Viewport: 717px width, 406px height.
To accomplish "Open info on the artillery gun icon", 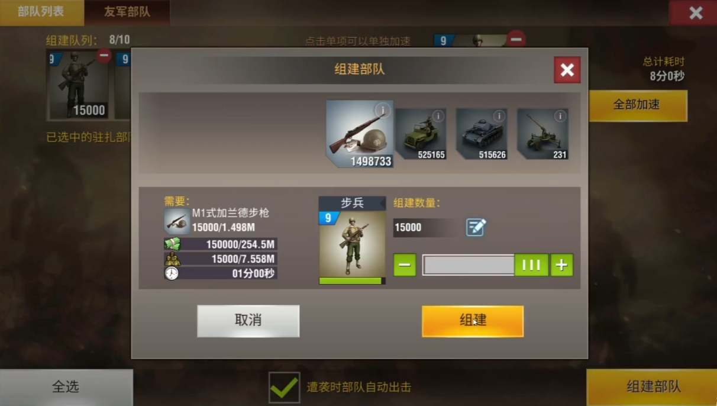I will click(x=560, y=116).
